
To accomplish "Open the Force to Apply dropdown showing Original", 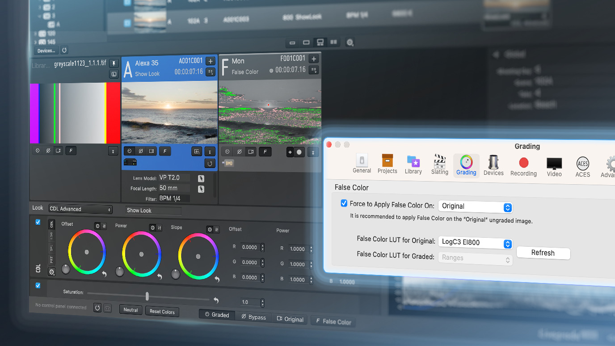I will tap(475, 207).
